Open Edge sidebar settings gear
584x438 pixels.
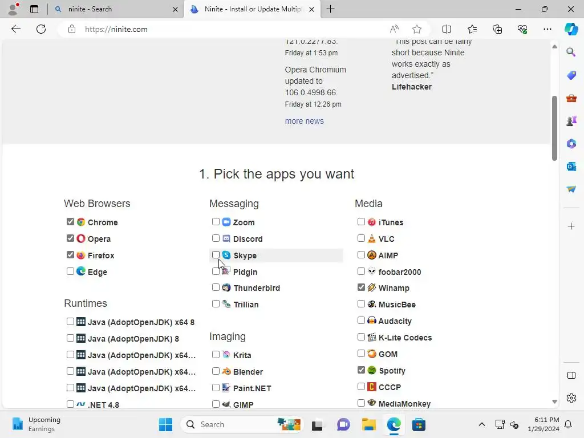[x=571, y=398]
